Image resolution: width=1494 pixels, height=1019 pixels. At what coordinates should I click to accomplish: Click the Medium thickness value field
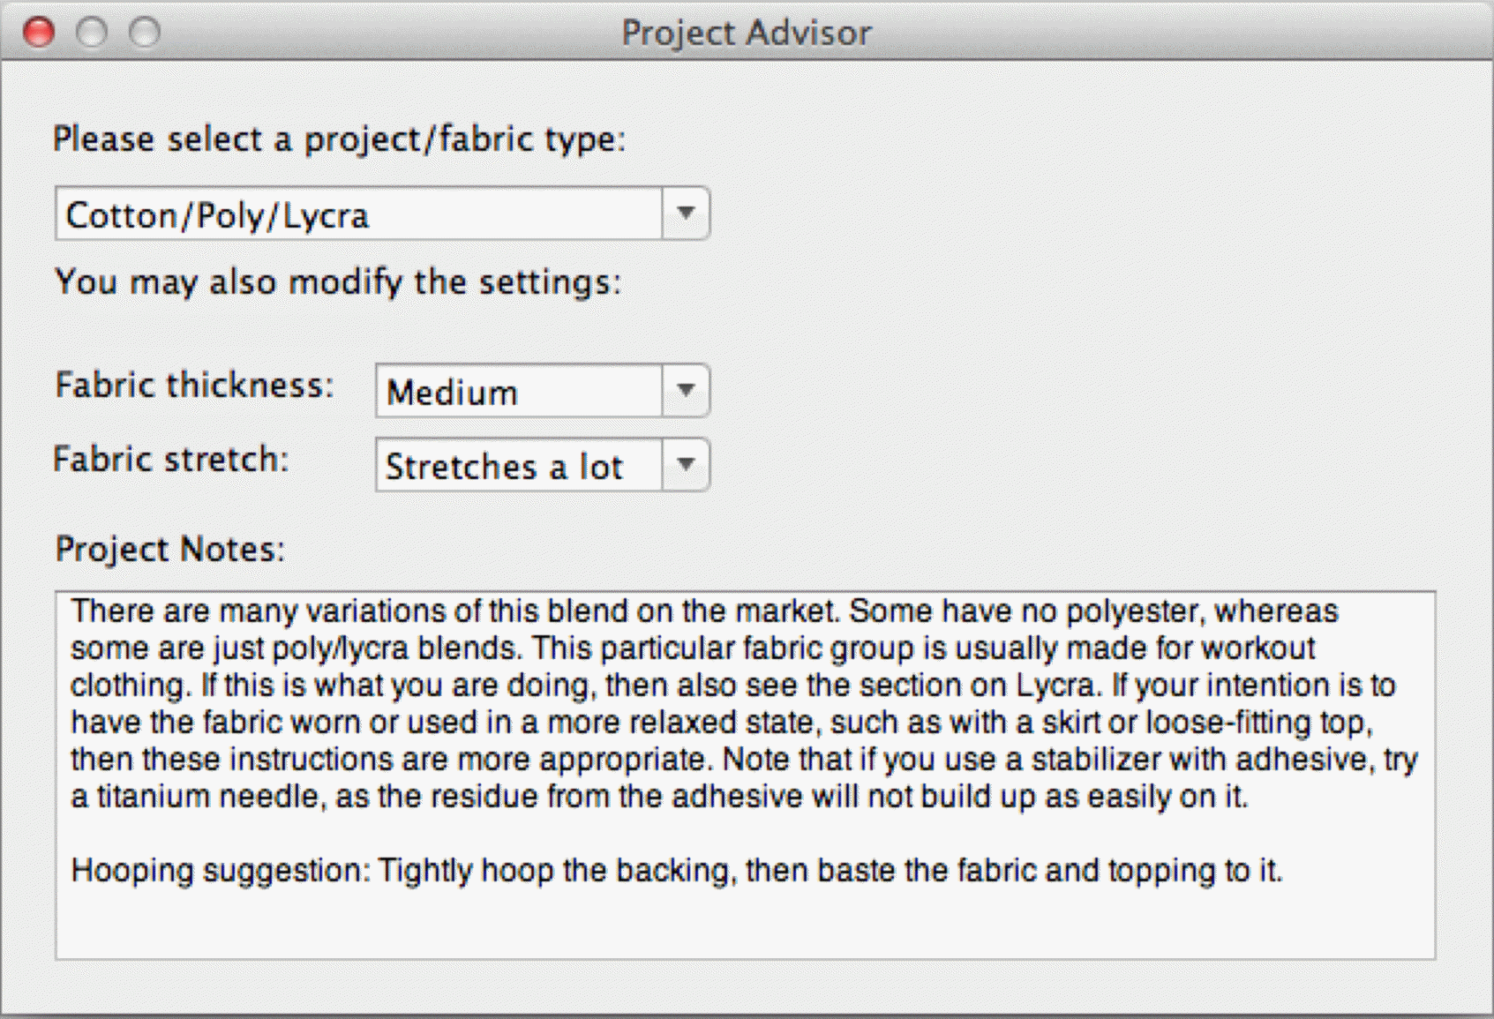pyautogui.click(x=518, y=392)
